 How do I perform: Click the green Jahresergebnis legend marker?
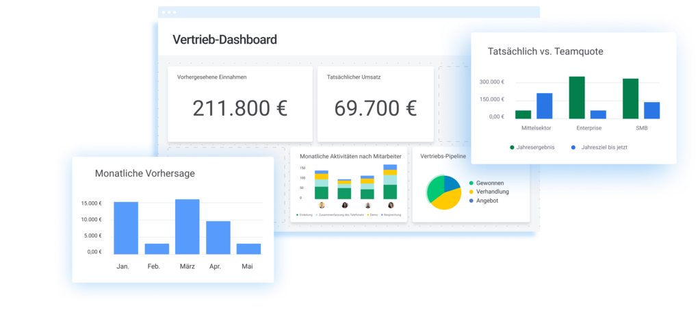[x=512, y=147]
